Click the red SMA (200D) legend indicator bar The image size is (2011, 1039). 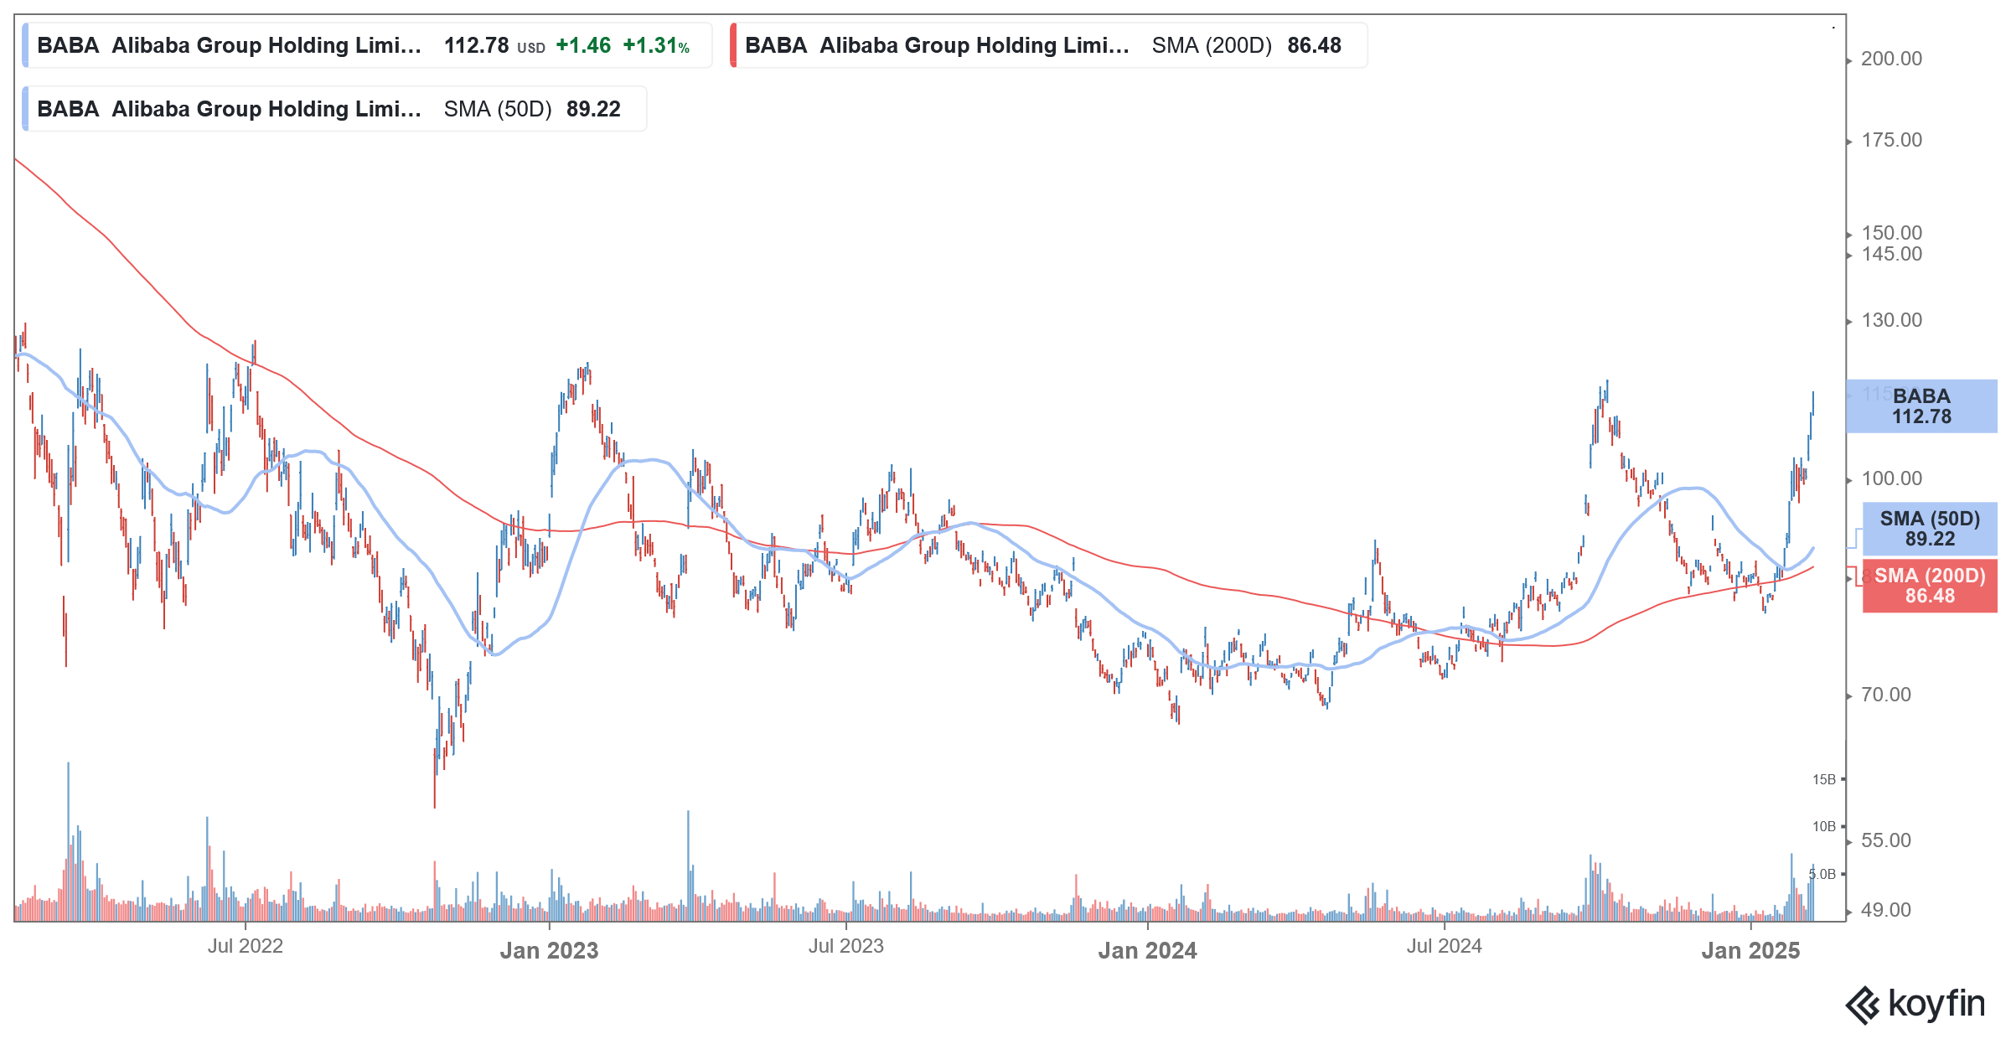tap(736, 45)
